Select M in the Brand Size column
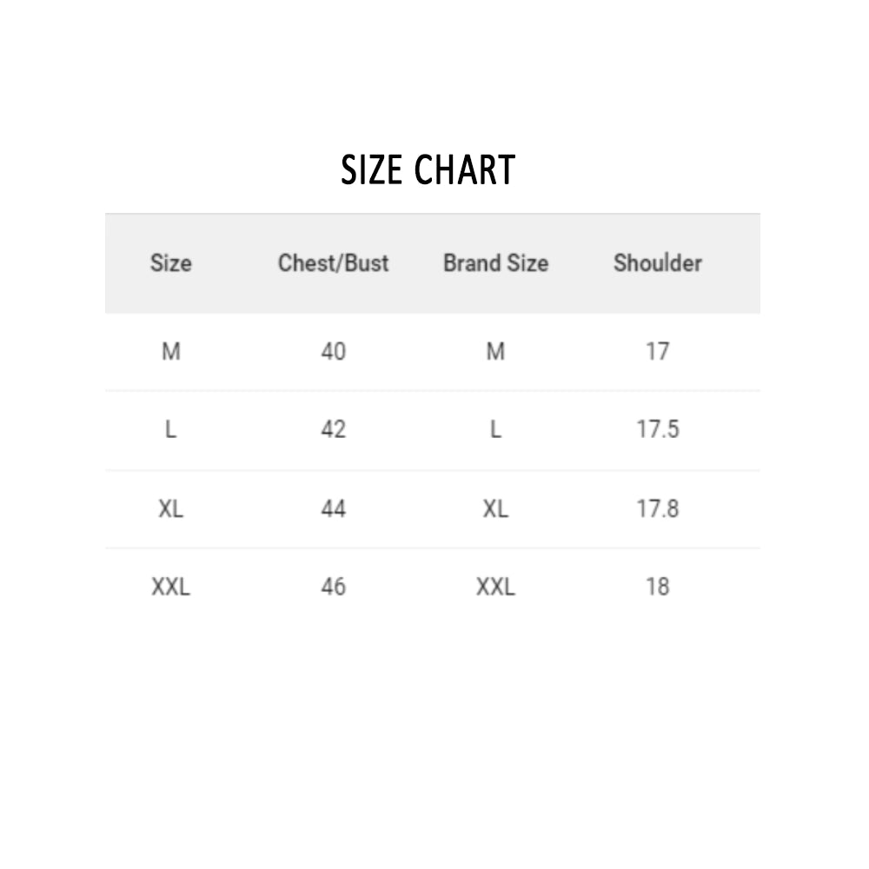 pos(495,352)
